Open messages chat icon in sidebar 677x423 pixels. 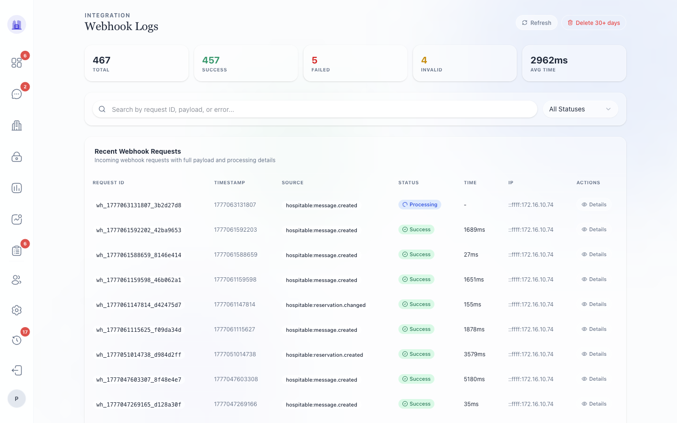[16, 94]
